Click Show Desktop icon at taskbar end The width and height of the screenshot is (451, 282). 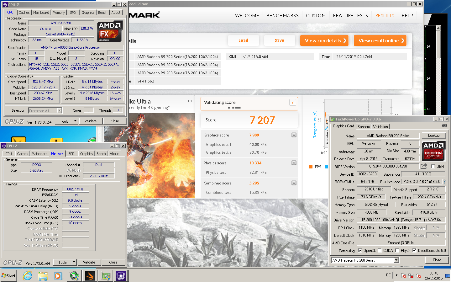[448, 276]
